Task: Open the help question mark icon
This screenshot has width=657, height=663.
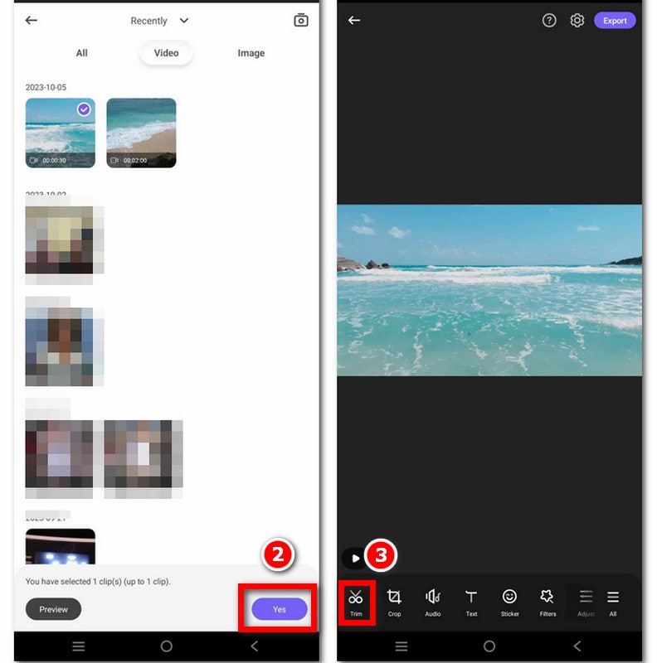Action: click(x=549, y=20)
